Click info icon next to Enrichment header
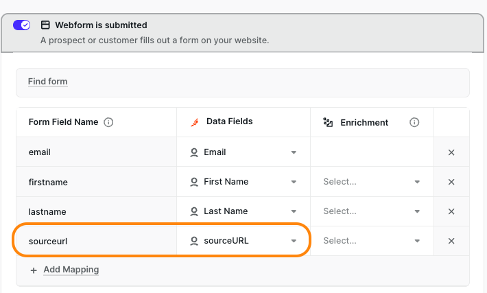The width and height of the screenshot is (487, 293). 414,122
